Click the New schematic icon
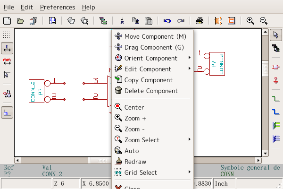This screenshot has height=189, width=283. (7, 21)
